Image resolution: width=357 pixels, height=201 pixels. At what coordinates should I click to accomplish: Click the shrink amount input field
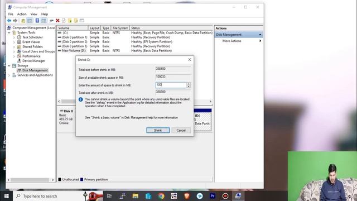(x=171, y=85)
